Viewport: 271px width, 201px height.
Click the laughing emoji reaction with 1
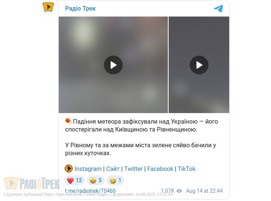pyautogui.click(x=115, y=180)
